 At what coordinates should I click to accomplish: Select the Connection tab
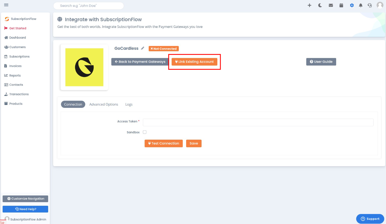pyautogui.click(x=73, y=104)
